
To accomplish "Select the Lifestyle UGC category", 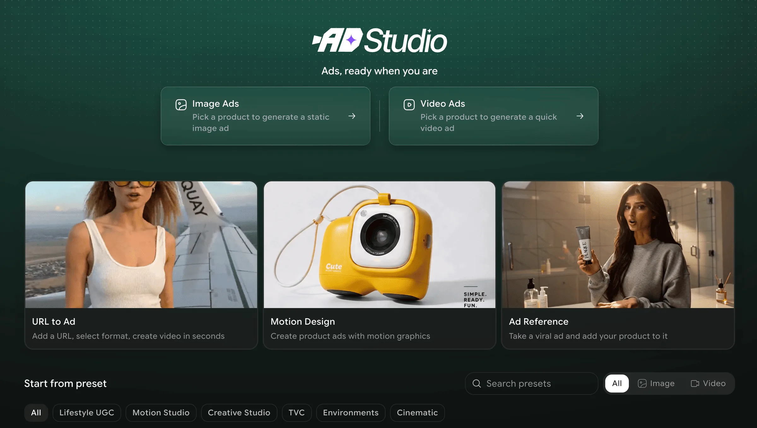I will (87, 413).
